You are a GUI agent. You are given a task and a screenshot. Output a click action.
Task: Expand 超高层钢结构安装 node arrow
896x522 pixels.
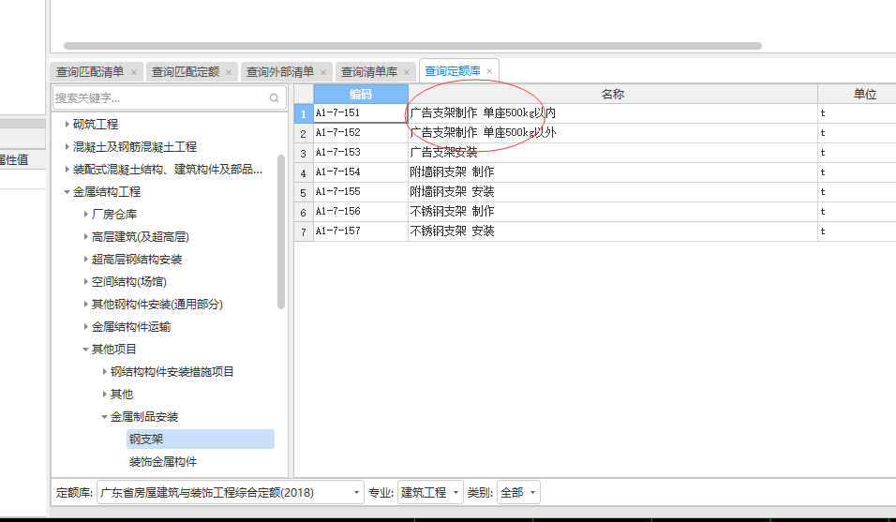(85, 260)
